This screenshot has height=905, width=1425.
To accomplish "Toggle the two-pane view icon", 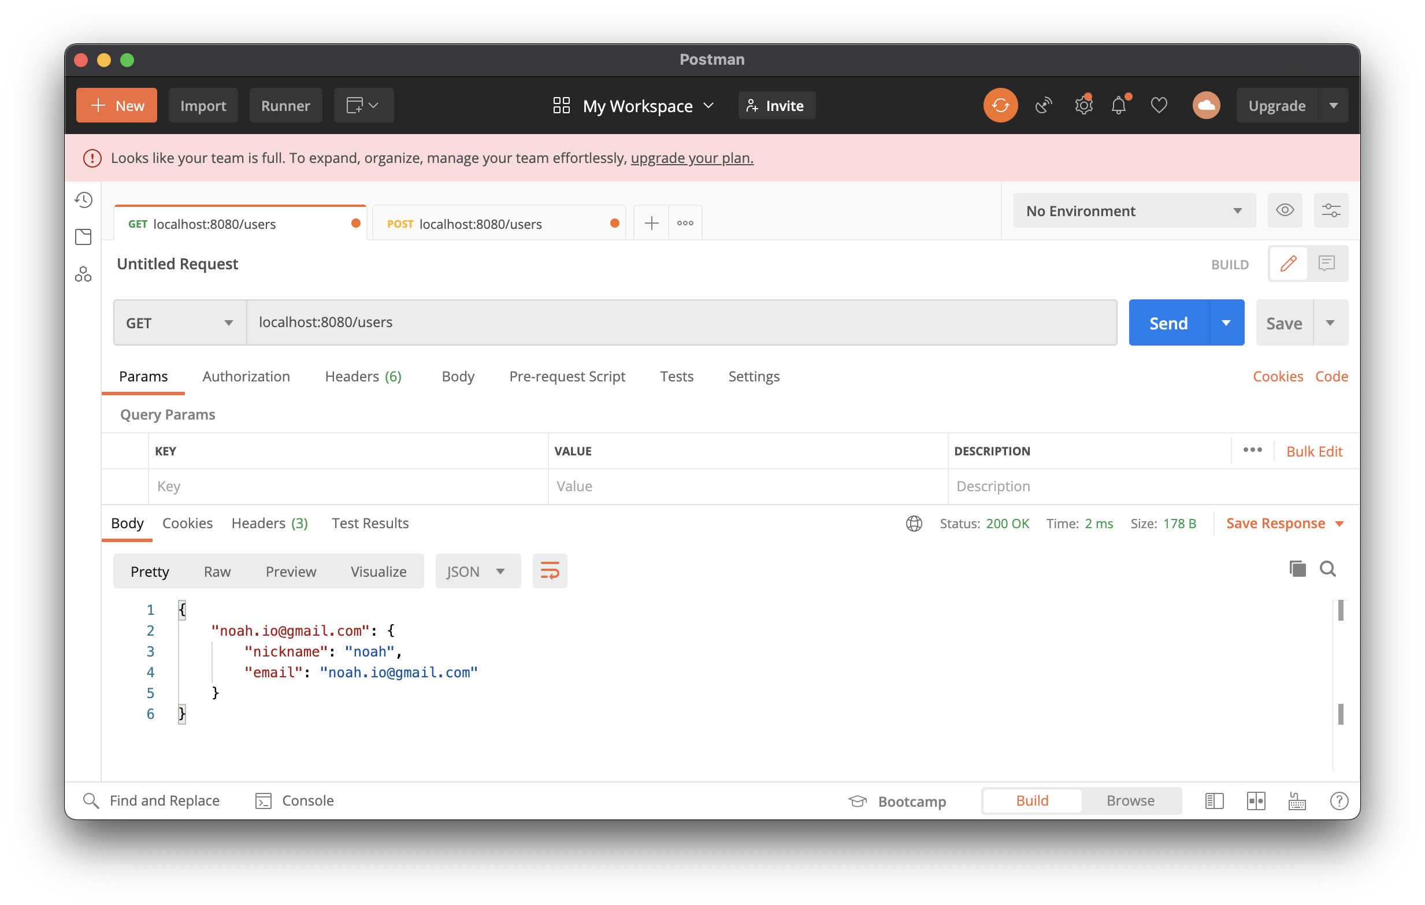I will click(x=1255, y=801).
